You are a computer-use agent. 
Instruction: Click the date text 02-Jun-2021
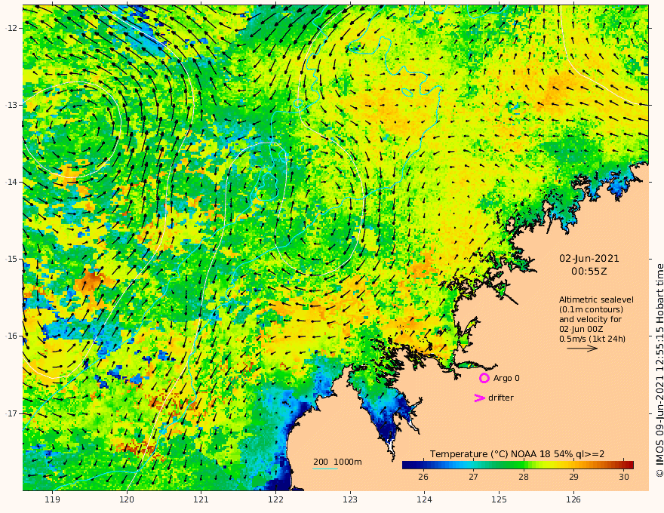tap(589, 259)
